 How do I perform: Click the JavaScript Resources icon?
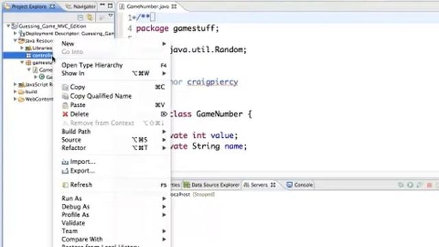pos(21,84)
